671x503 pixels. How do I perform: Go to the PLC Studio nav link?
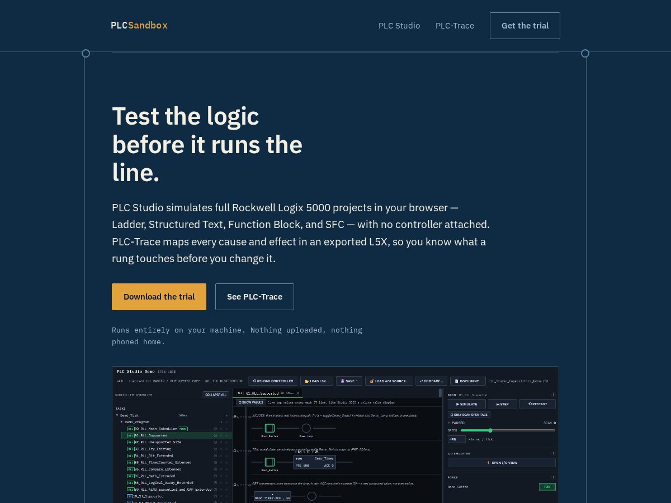[x=399, y=26]
